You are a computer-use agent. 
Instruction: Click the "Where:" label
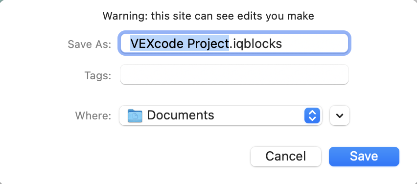(x=93, y=115)
